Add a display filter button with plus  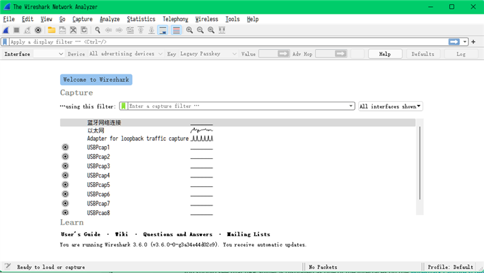click(474, 42)
